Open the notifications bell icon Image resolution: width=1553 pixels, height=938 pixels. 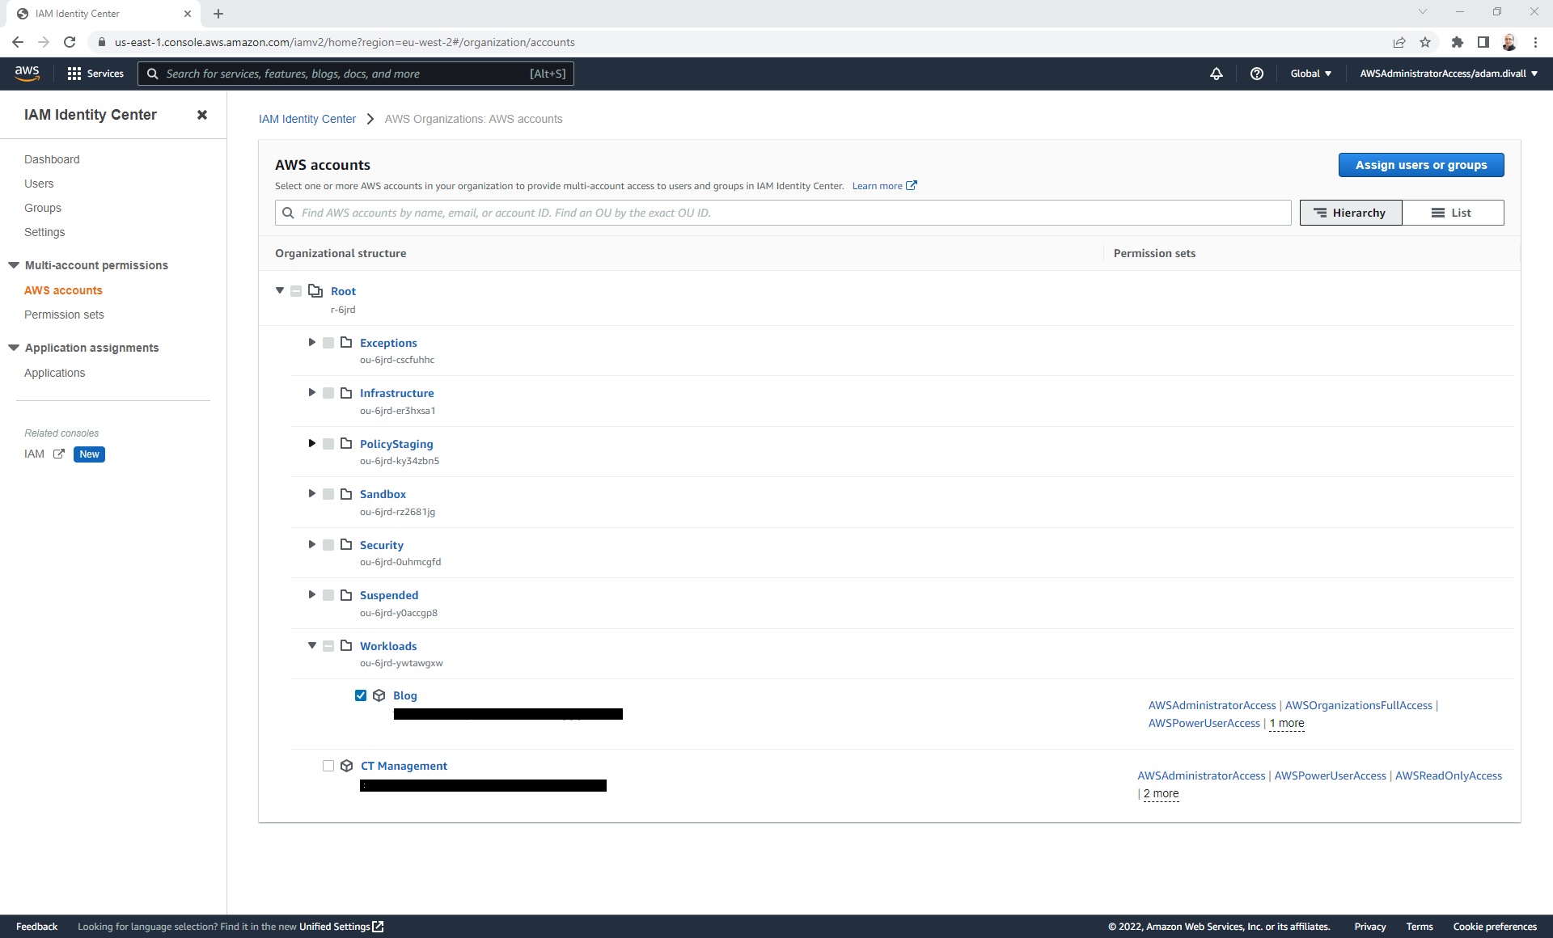coord(1217,74)
